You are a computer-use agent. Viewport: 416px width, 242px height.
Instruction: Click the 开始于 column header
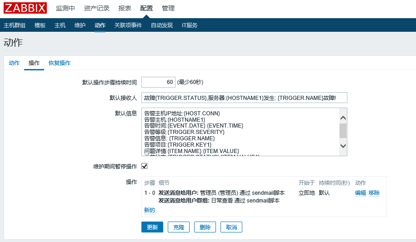pos(307,183)
